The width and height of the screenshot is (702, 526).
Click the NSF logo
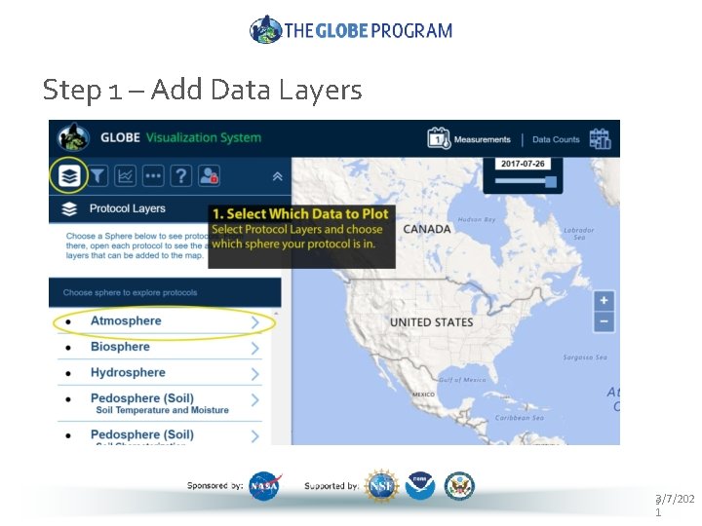(381, 486)
